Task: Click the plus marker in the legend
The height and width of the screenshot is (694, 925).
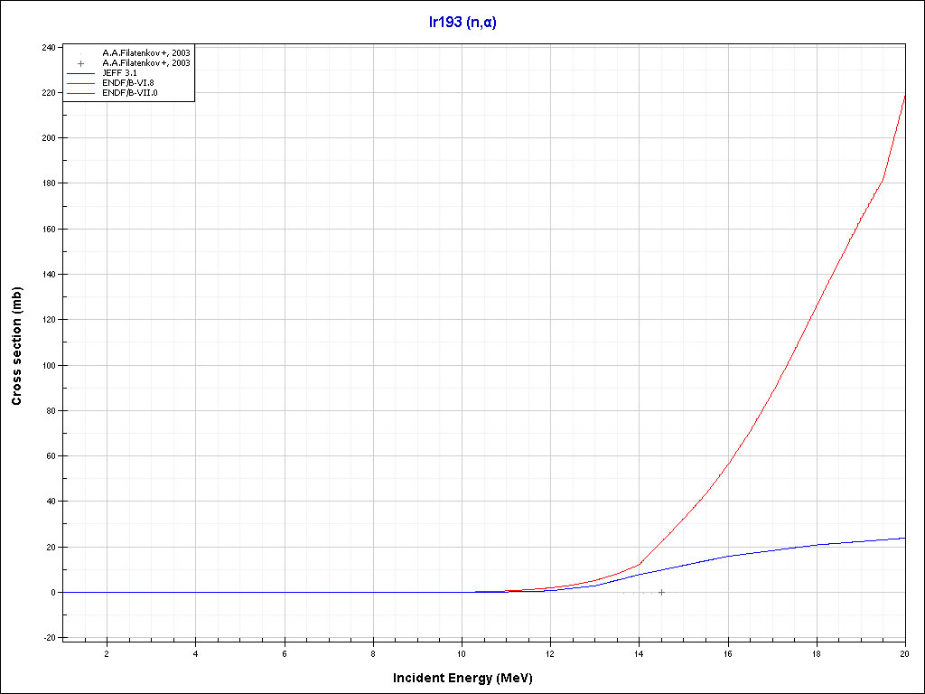Action: (x=80, y=63)
